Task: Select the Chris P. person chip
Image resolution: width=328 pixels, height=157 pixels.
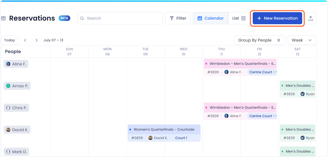Action: 16,108
